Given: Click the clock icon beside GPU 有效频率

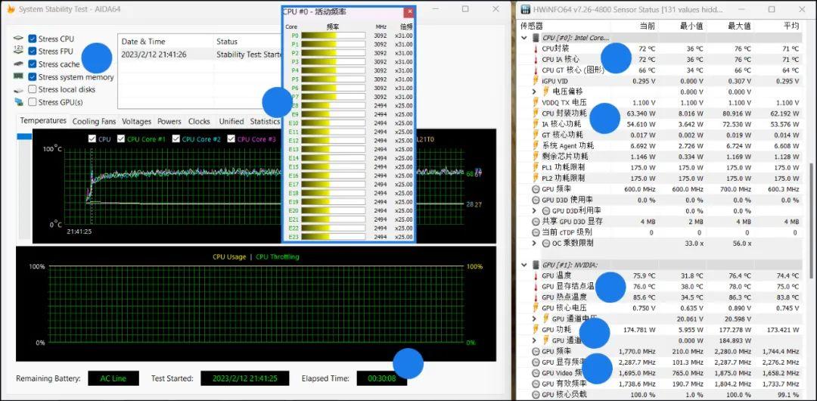Looking at the screenshot, I should [x=536, y=384].
